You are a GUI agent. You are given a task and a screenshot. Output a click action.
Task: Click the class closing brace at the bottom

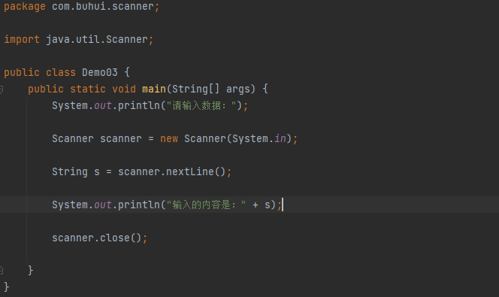(x=7, y=286)
